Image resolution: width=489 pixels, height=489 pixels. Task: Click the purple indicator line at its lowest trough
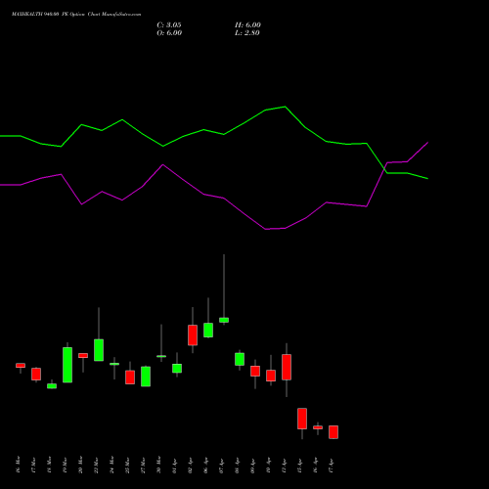[x=266, y=229]
